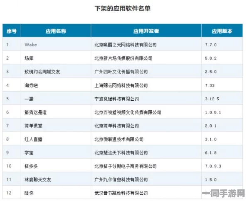Select developer 北京百视播视频文化传媒有限公司
The image size is (247, 201).
[128, 112]
